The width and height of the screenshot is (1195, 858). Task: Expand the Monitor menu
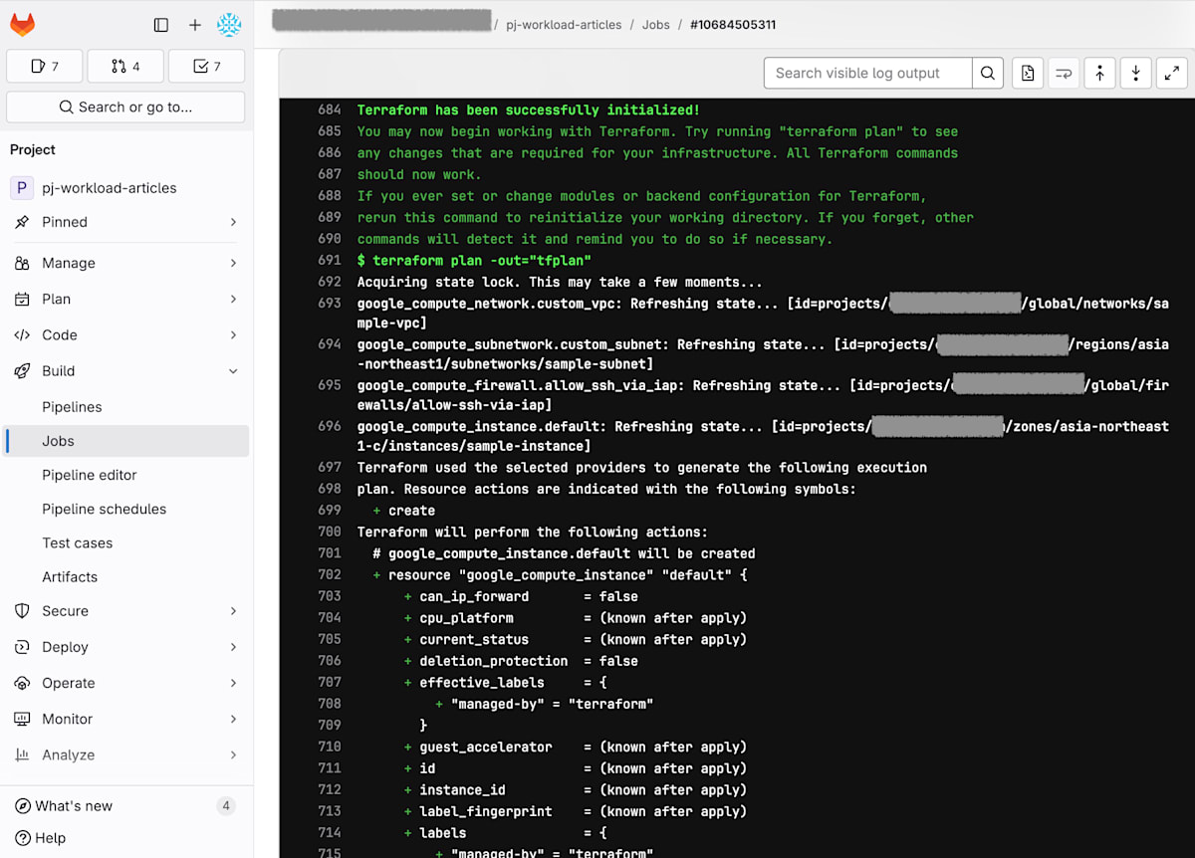coord(125,719)
